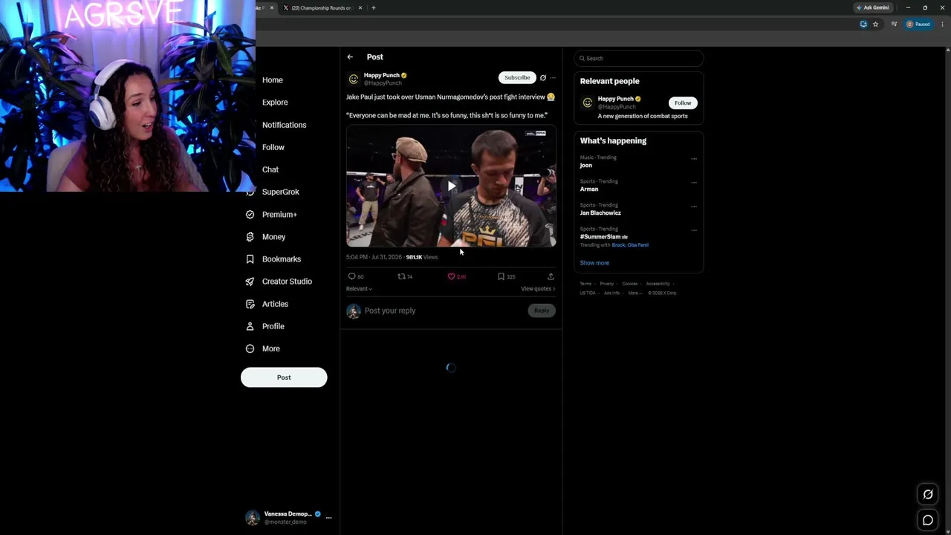Click the Reply button
This screenshot has height=535, width=951.
542,311
